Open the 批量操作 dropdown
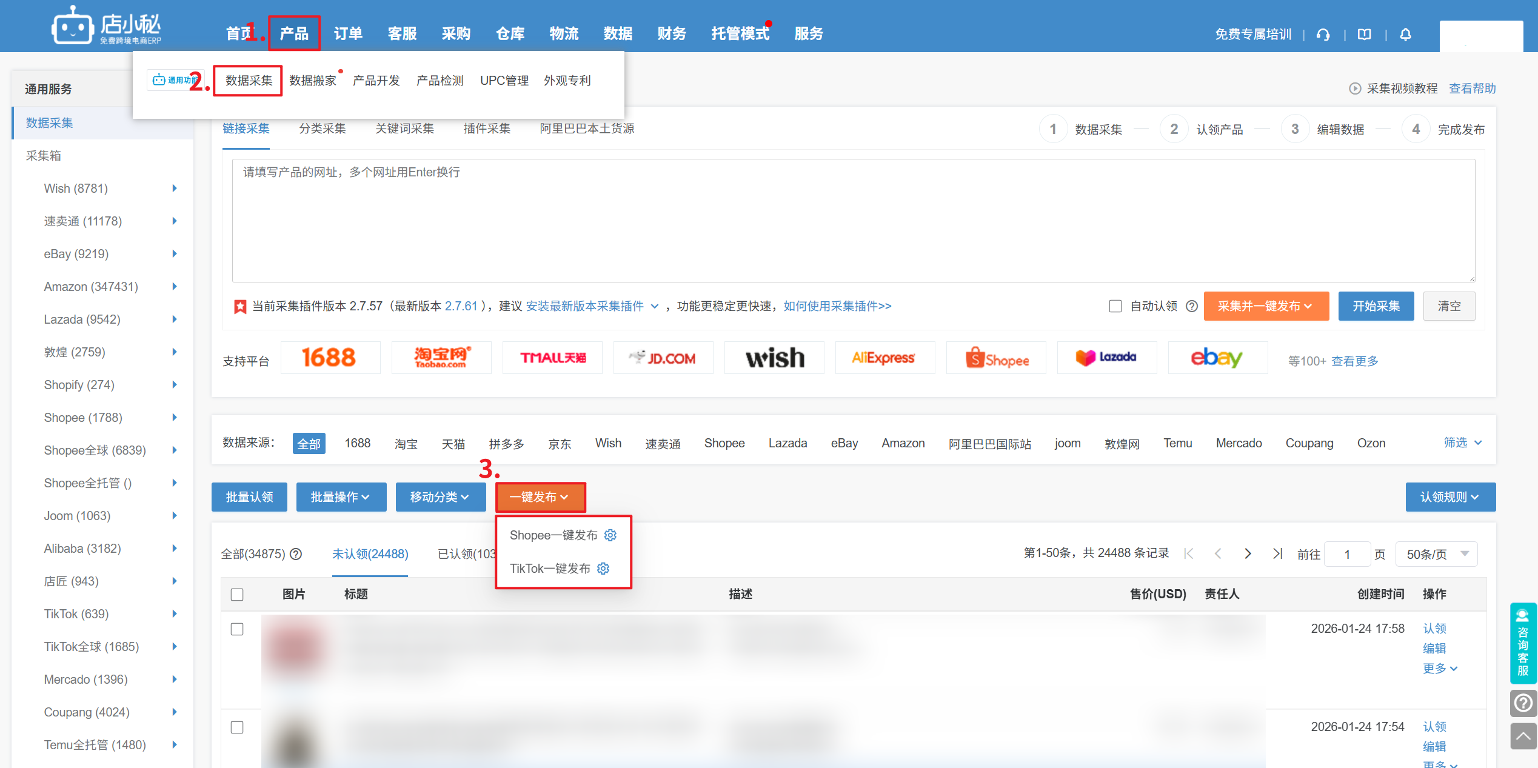This screenshot has width=1538, height=768. 341,497
